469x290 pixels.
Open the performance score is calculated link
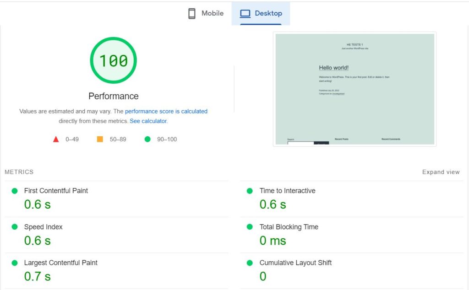tap(166, 112)
